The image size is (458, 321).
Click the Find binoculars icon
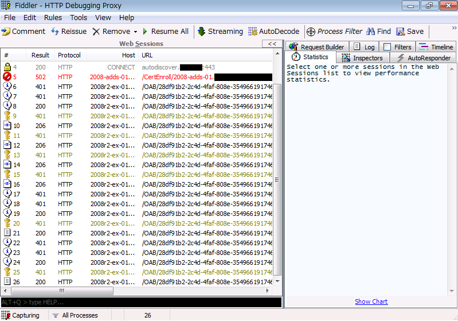coord(371,32)
